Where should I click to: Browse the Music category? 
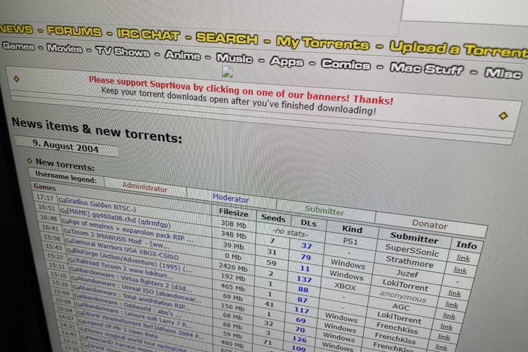pos(235,58)
